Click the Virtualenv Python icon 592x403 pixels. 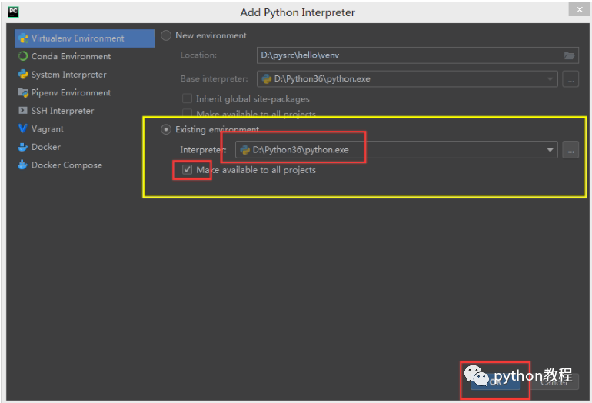23,38
